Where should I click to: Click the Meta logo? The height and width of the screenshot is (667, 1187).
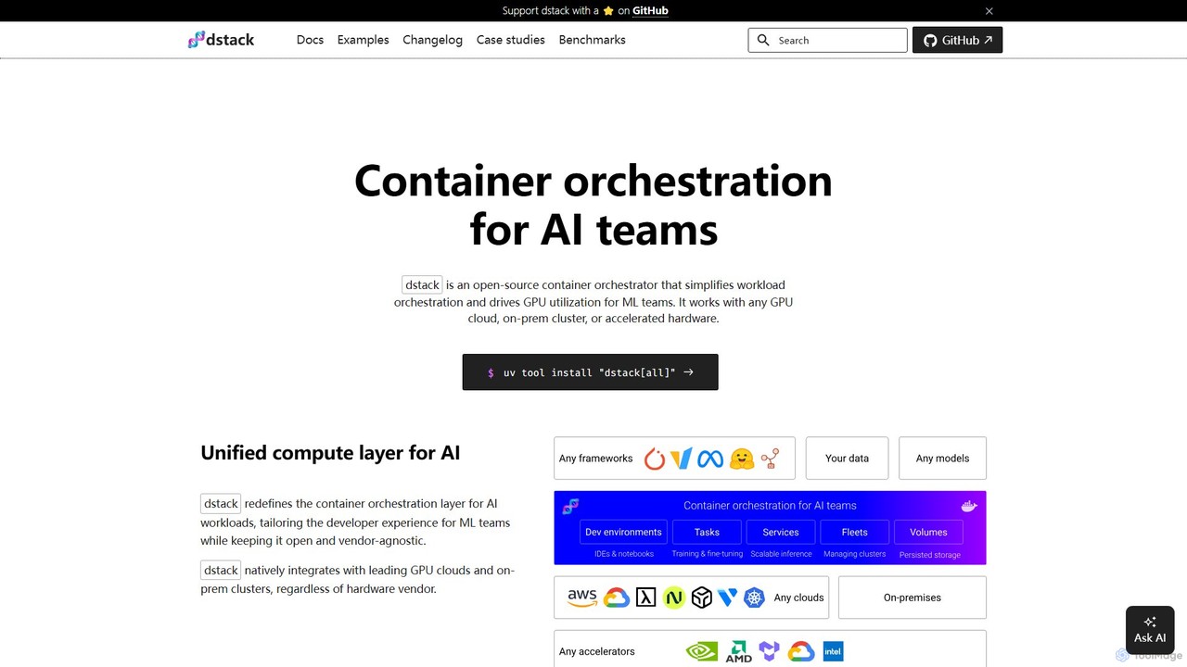click(710, 459)
